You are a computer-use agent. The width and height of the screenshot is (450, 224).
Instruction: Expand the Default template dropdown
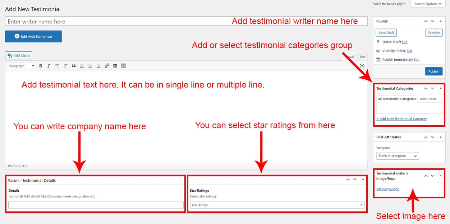click(x=398, y=156)
